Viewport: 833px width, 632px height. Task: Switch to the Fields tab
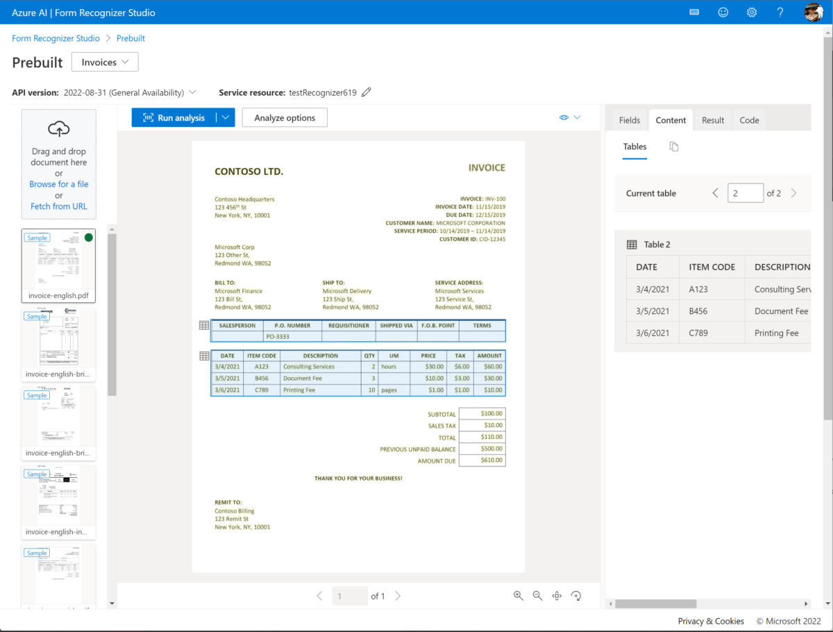click(x=629, y=119)
